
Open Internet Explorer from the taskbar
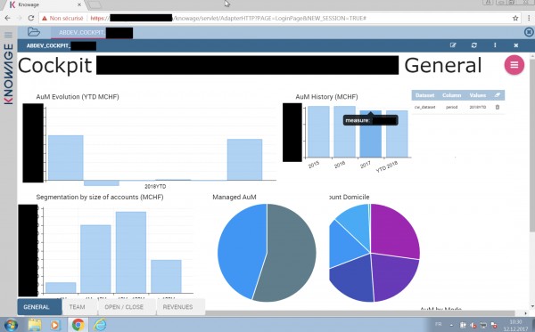click(x=100, y=324)
